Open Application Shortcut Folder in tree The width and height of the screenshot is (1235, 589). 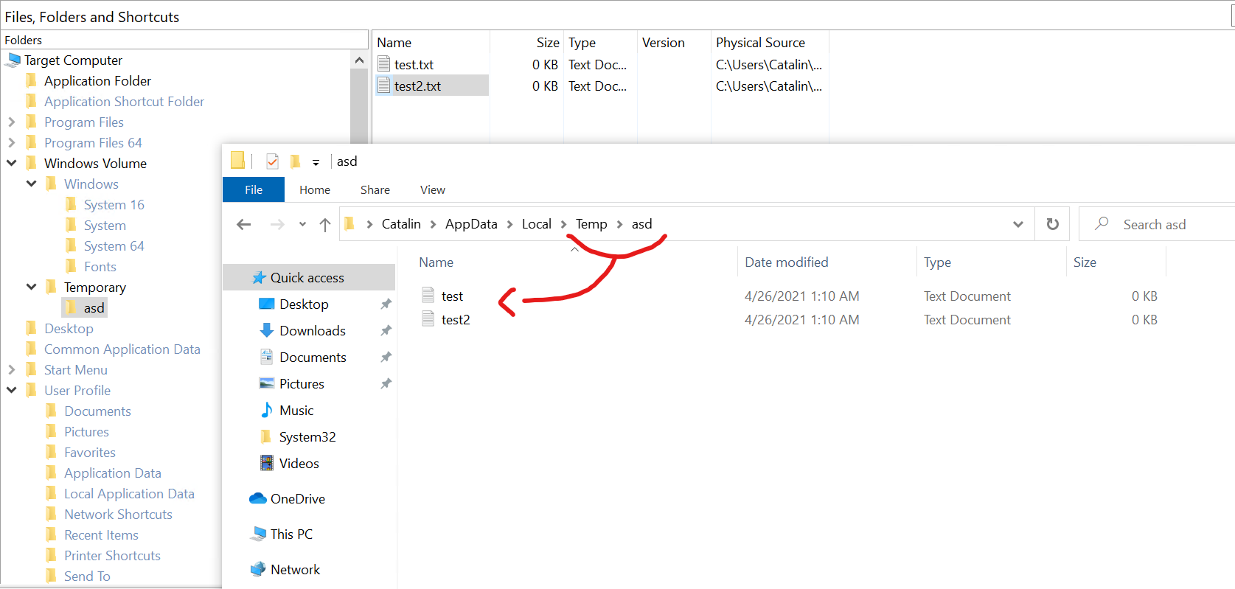click(124, 102)
